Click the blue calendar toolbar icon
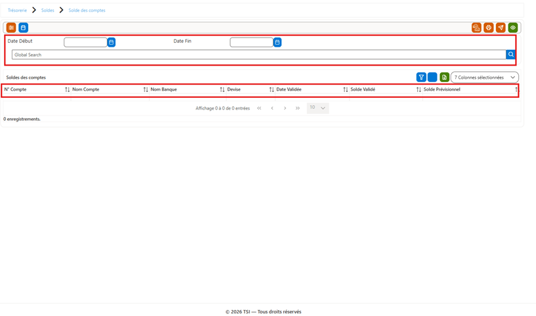The image size is (536, 316). (23, 28)
